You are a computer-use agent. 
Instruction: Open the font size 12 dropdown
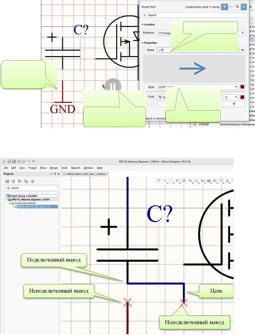tap(236, 97)
